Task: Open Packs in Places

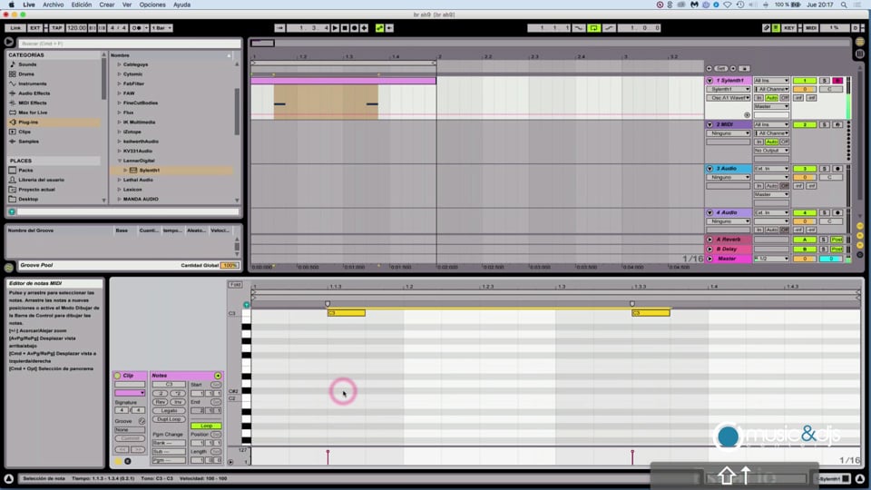Action: point(25,171)
